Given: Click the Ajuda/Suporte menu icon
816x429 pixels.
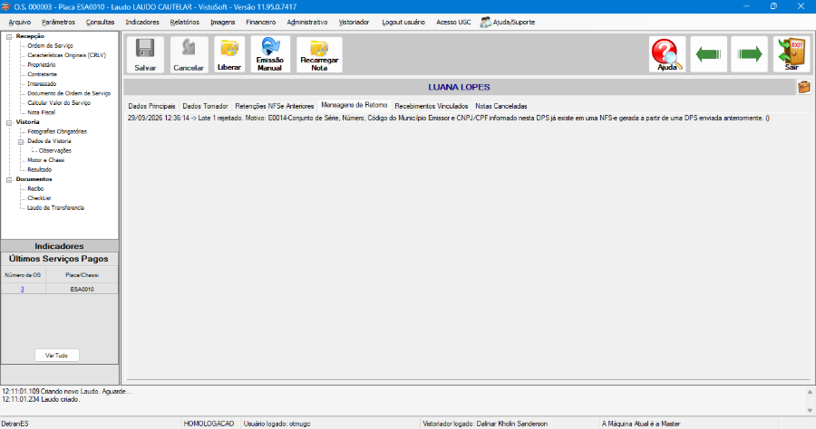Looking at the screenshot, I should point(485,23).
